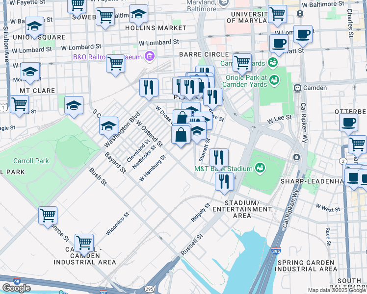Select the UNION SQUARE label
The height and width of the screenshot is (294, 367).
[x=39, y=37]
